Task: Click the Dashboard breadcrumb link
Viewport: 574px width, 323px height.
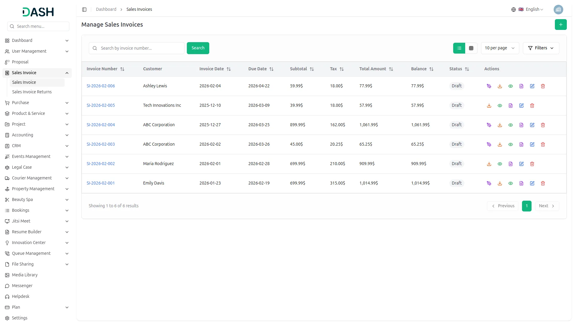Action: coord(106,10)
